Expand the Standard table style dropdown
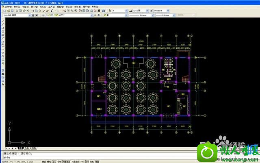The image size is (260, 163). pyautogui.click(x=168, y=11)
